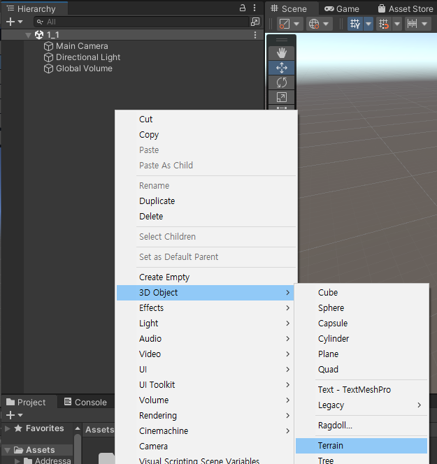Open the Audio submenu
The image size is (437, 464).
tap(205, 339)
